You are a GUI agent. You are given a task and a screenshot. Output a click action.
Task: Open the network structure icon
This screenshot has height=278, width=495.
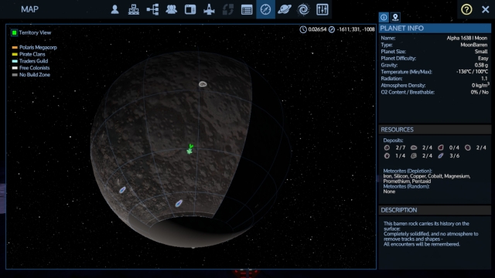pyautogui.click(x=134, y=9)
